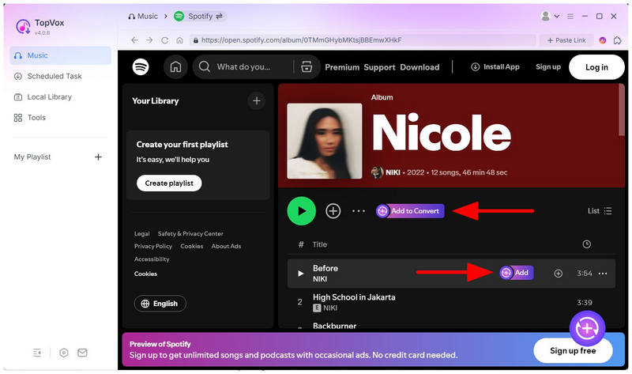Image resolution: width=632 pixels, height=374 pixels.
Task: Play the album with green play button
Action: (x=302, y=210)
